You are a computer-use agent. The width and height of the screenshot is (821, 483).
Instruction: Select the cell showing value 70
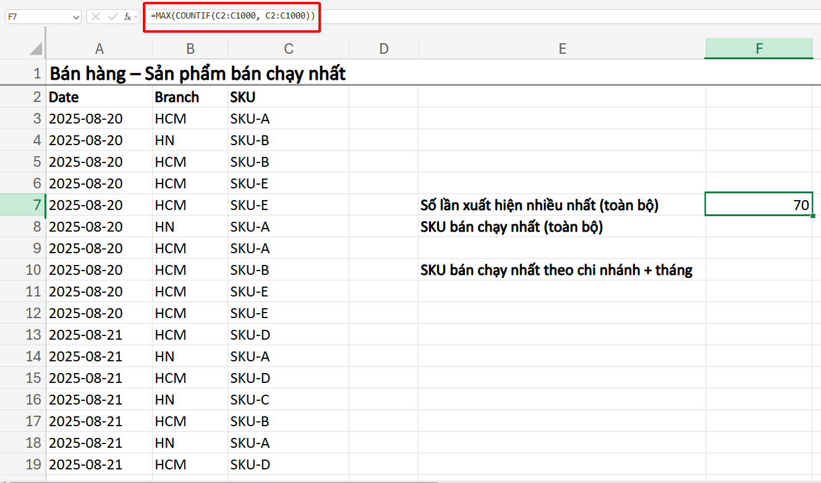[x=759, y=204]
